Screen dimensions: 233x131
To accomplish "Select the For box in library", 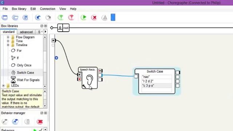I will click(x=16, y=51).
